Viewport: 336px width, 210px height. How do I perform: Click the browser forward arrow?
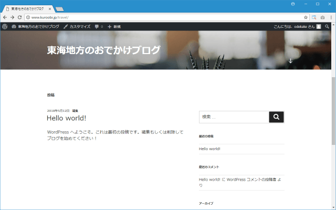click(12, 17)
